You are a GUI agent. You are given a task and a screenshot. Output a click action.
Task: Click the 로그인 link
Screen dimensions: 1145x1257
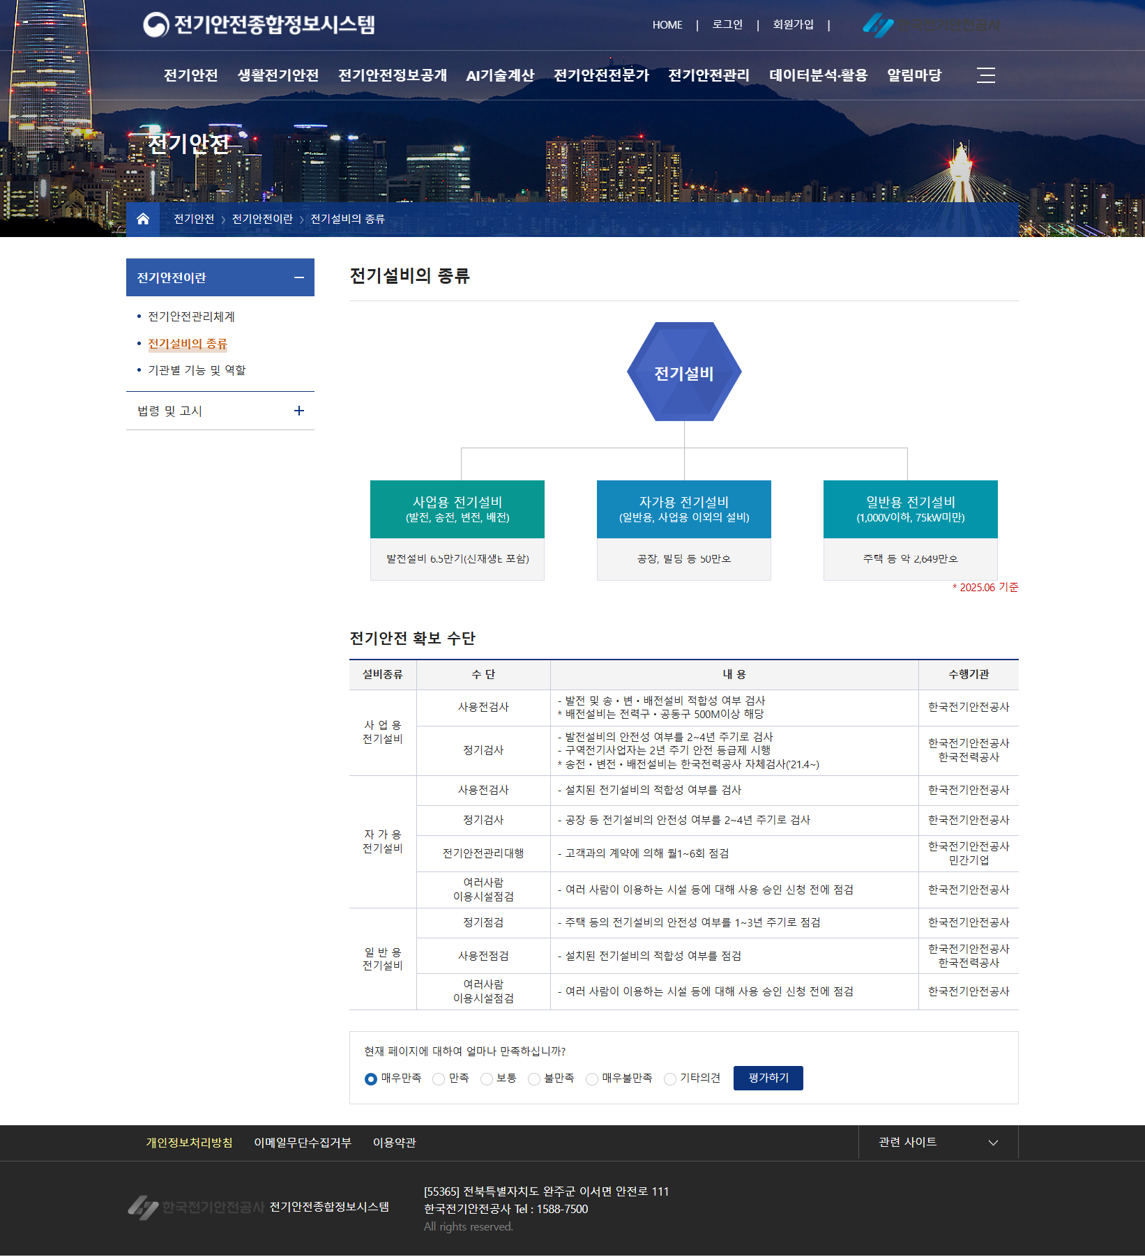click(727, 25)
